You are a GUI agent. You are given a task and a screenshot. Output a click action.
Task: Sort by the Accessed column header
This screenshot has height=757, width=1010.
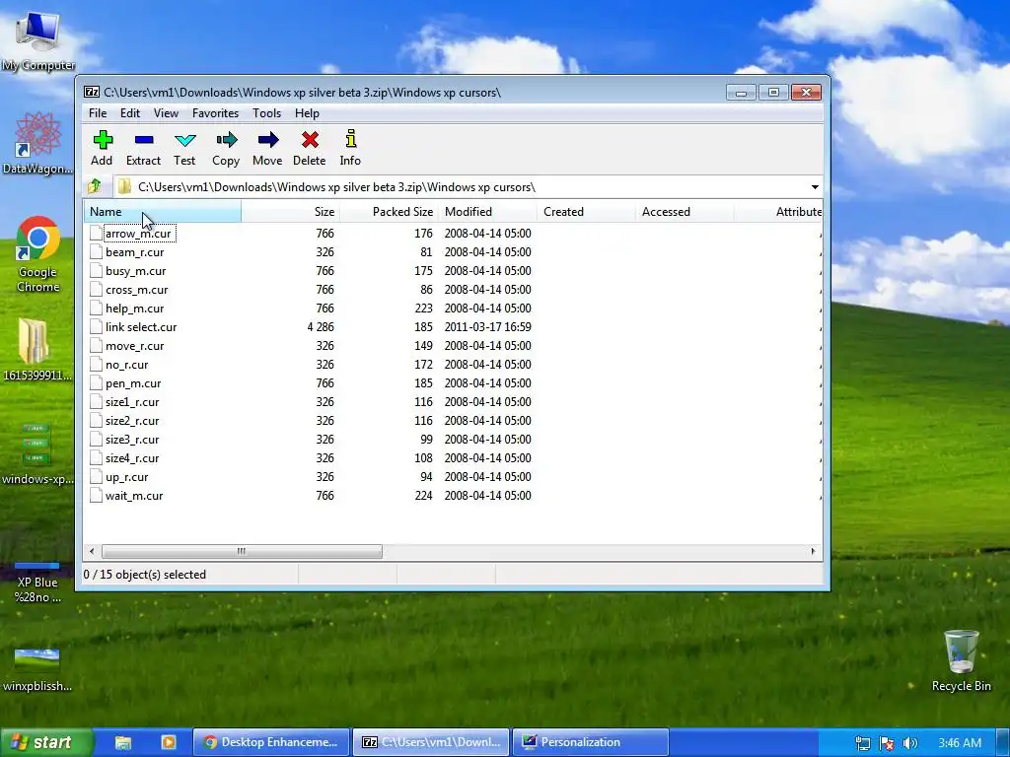(x=685, y=212)
